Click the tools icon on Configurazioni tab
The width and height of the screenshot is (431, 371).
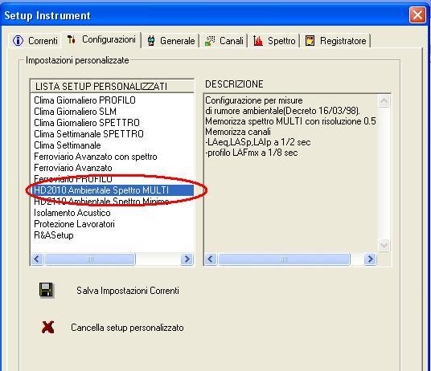(72, 39)
